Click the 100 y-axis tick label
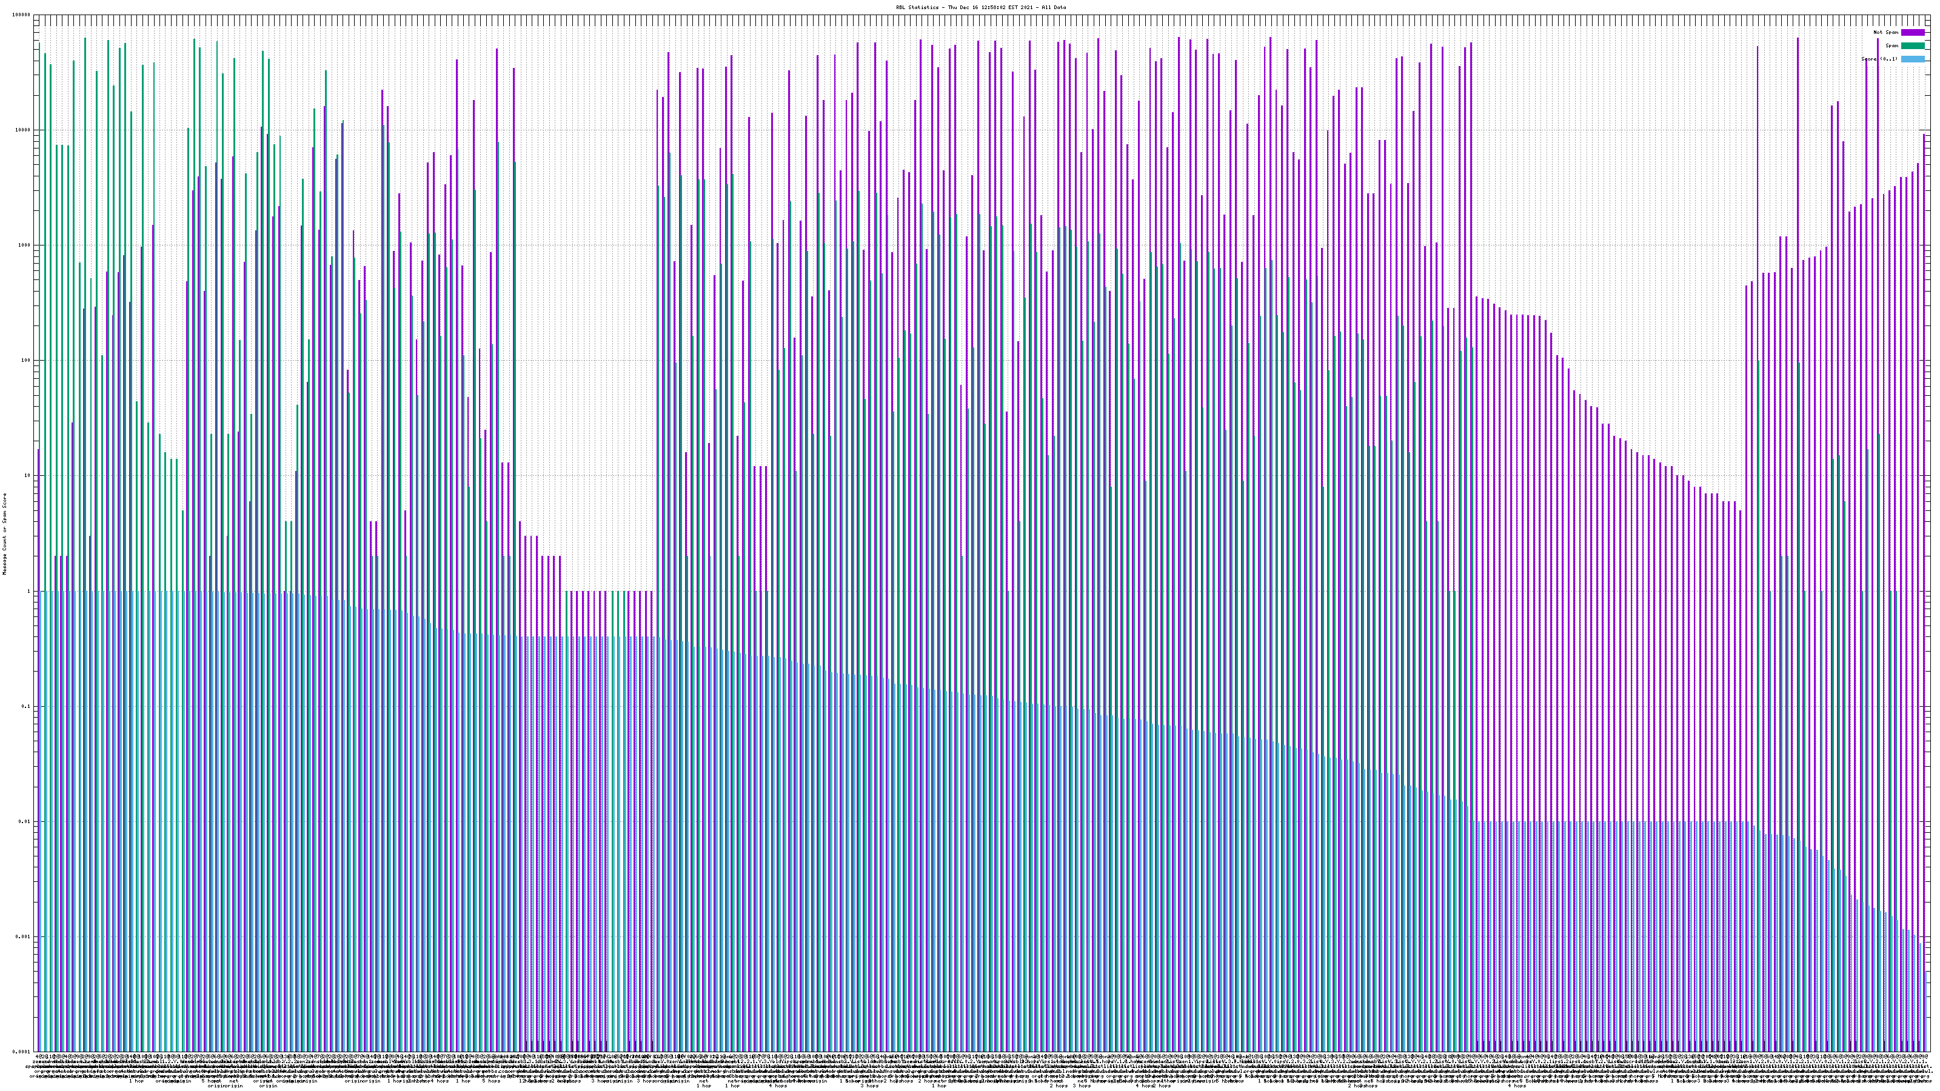 (x=26, y=361)
